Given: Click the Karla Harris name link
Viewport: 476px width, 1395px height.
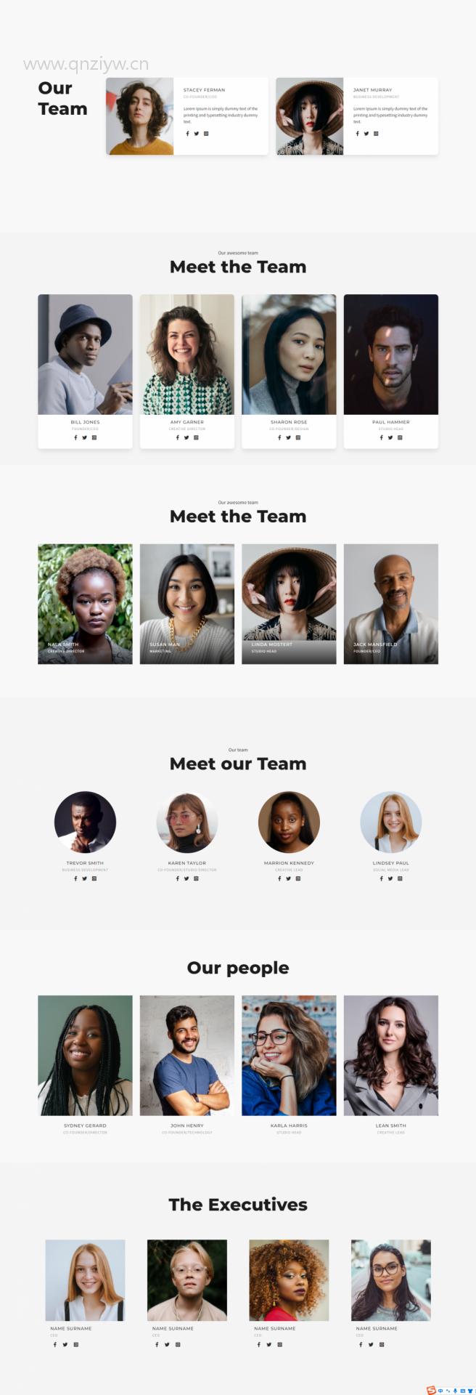Looking at the screenshot, I should coord(289,1125).
